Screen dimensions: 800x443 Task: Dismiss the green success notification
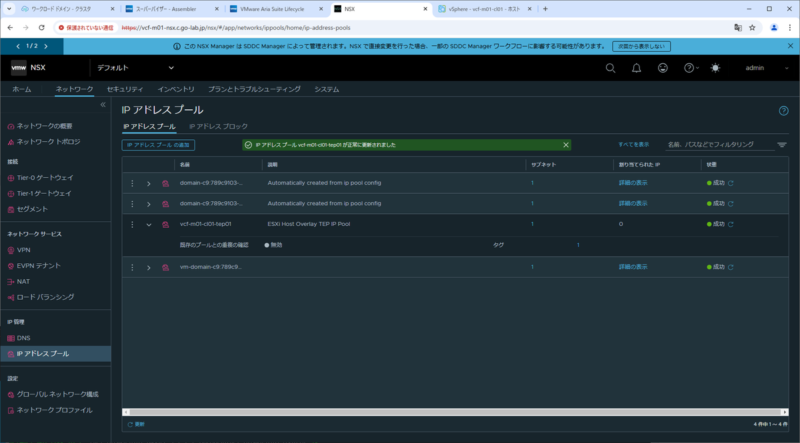pos(566,145)
